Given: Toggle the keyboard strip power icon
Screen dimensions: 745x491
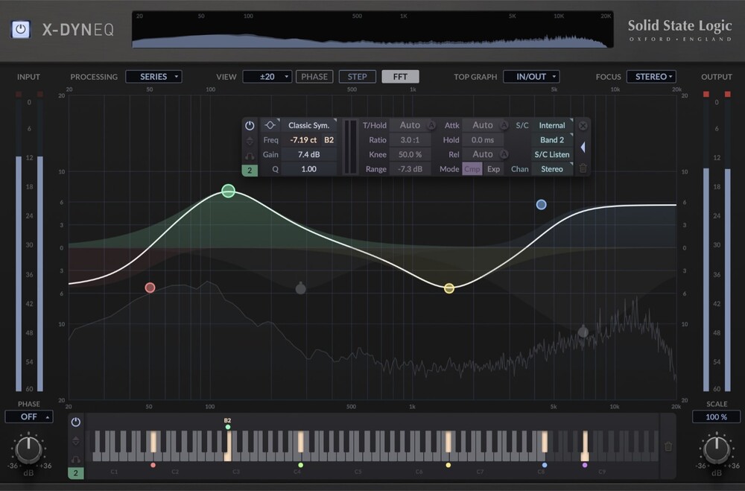Looking at the screenshot, I should pos(76,422).
